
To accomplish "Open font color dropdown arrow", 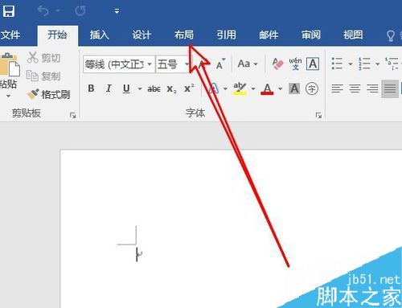I will (281, 88).
